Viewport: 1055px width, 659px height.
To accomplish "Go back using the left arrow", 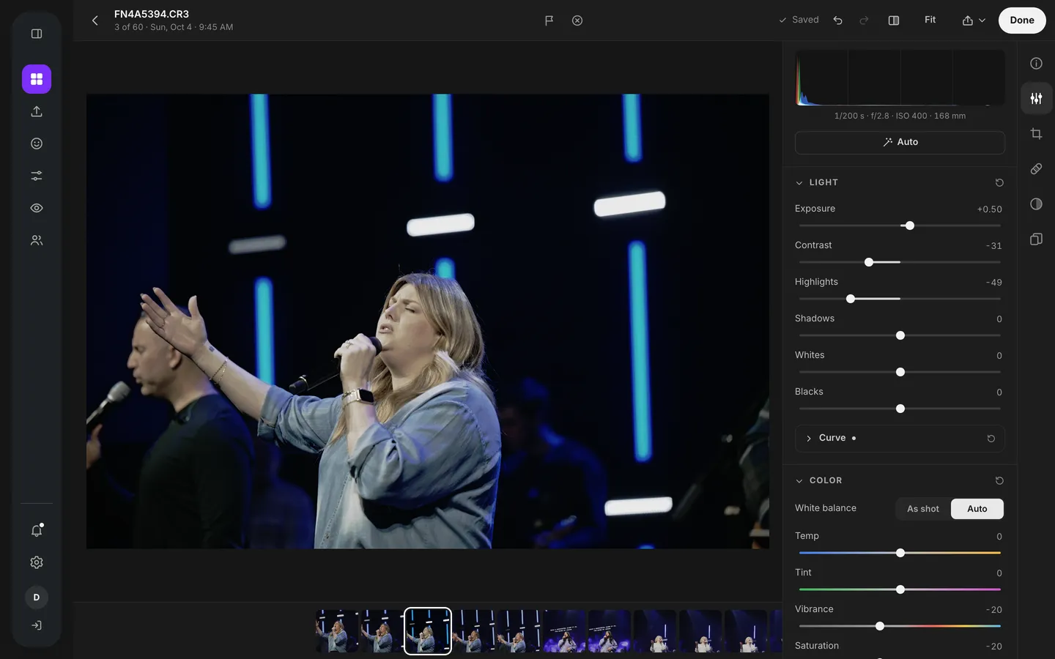I will (95, 21).
